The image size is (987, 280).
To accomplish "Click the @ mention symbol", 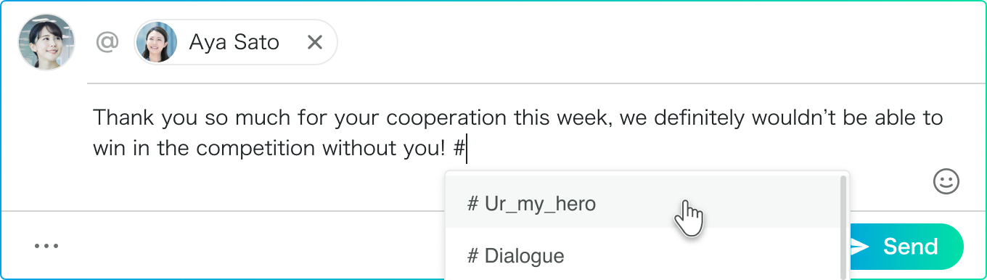I will pos(107,42).
